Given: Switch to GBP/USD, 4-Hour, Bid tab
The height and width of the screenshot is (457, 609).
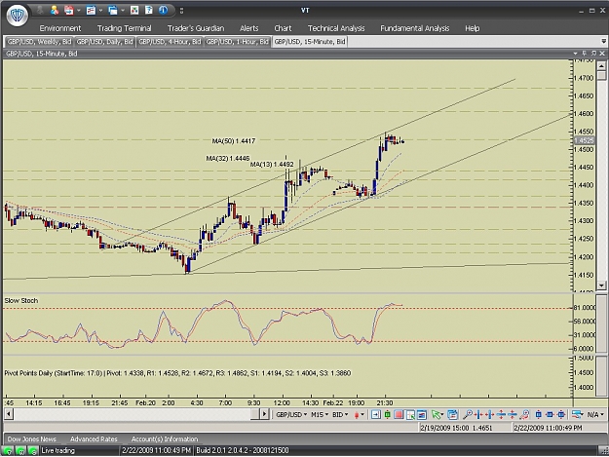Looking at the screenshot, I should (170, 42).
